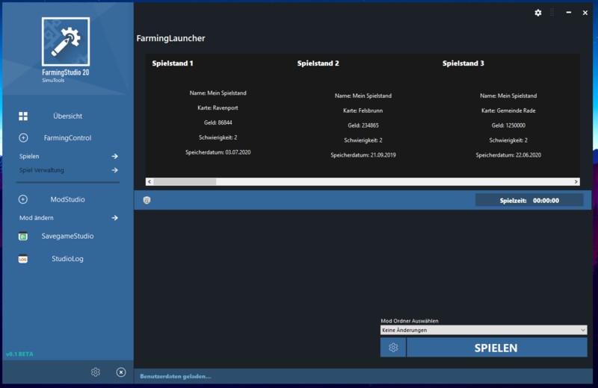
Task: Click the SavegameStudio icon in sidebar
Action: click(23, 237)
